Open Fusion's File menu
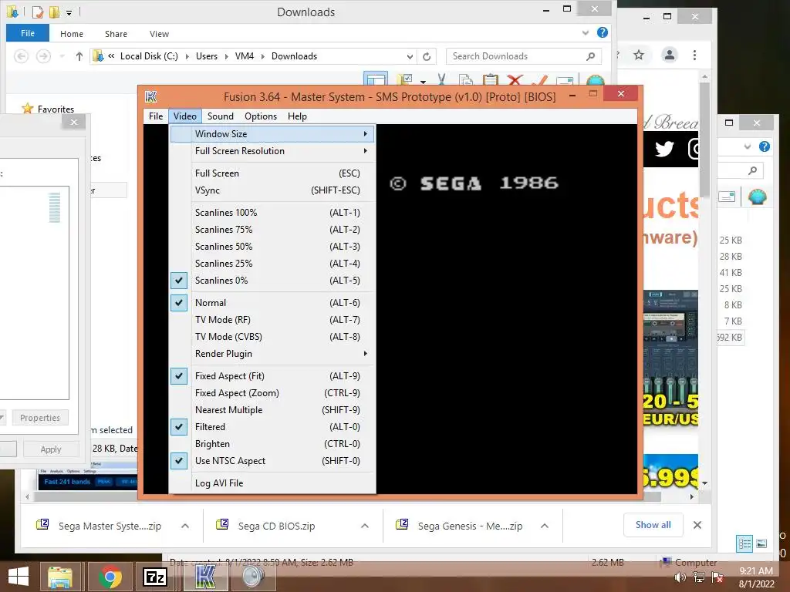 point(156,116)
